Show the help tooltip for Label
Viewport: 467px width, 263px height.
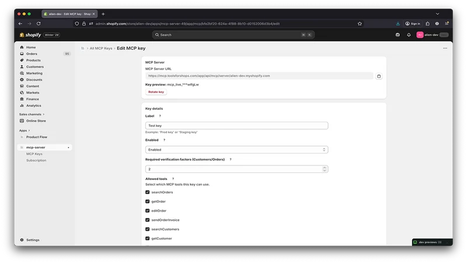click(x=159, y=116)
